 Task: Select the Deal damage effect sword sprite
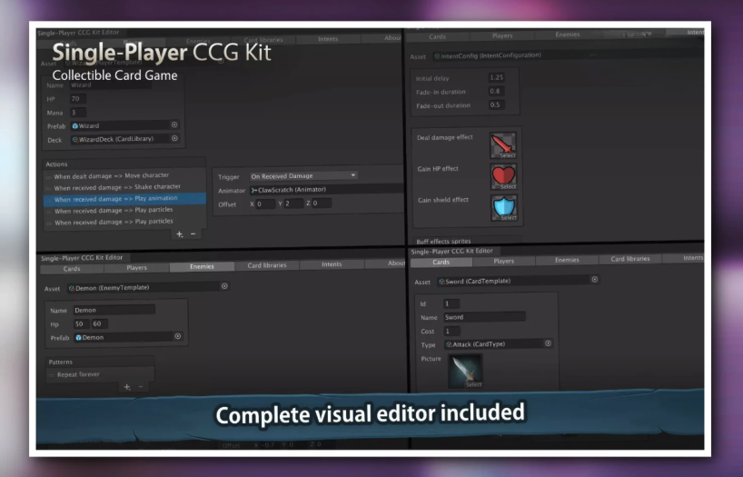click(503, 145)
